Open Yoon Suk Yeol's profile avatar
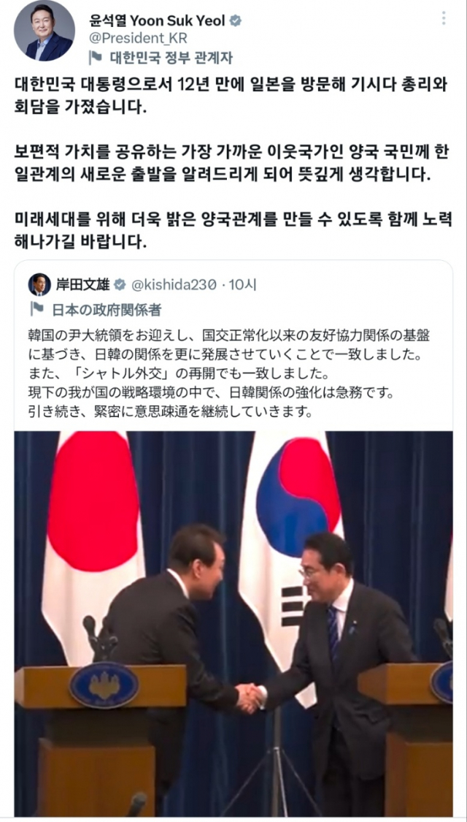The image size is (467, 822). pyautogui.click(x=44, y=31)
